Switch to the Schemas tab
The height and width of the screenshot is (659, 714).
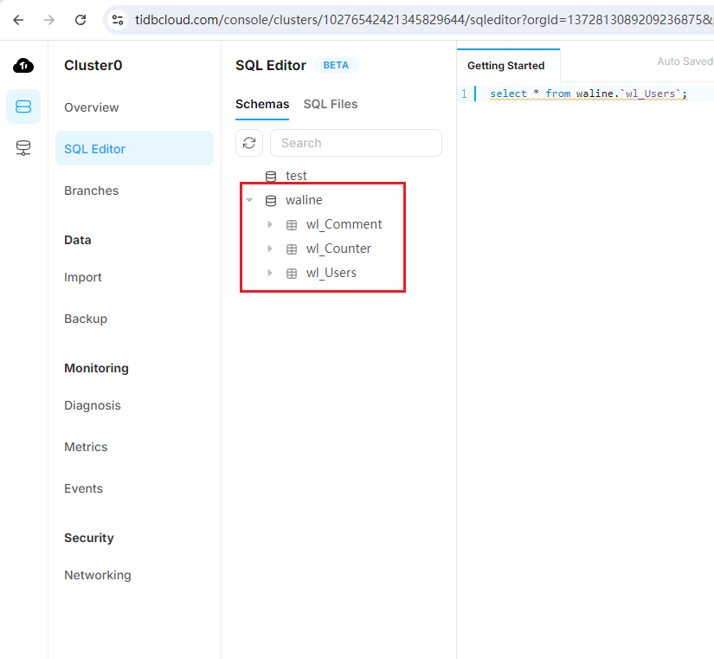262,105
